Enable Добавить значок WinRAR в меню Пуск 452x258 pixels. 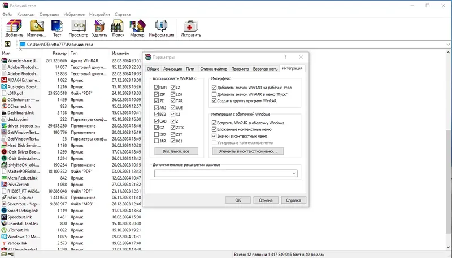point(214,94)
